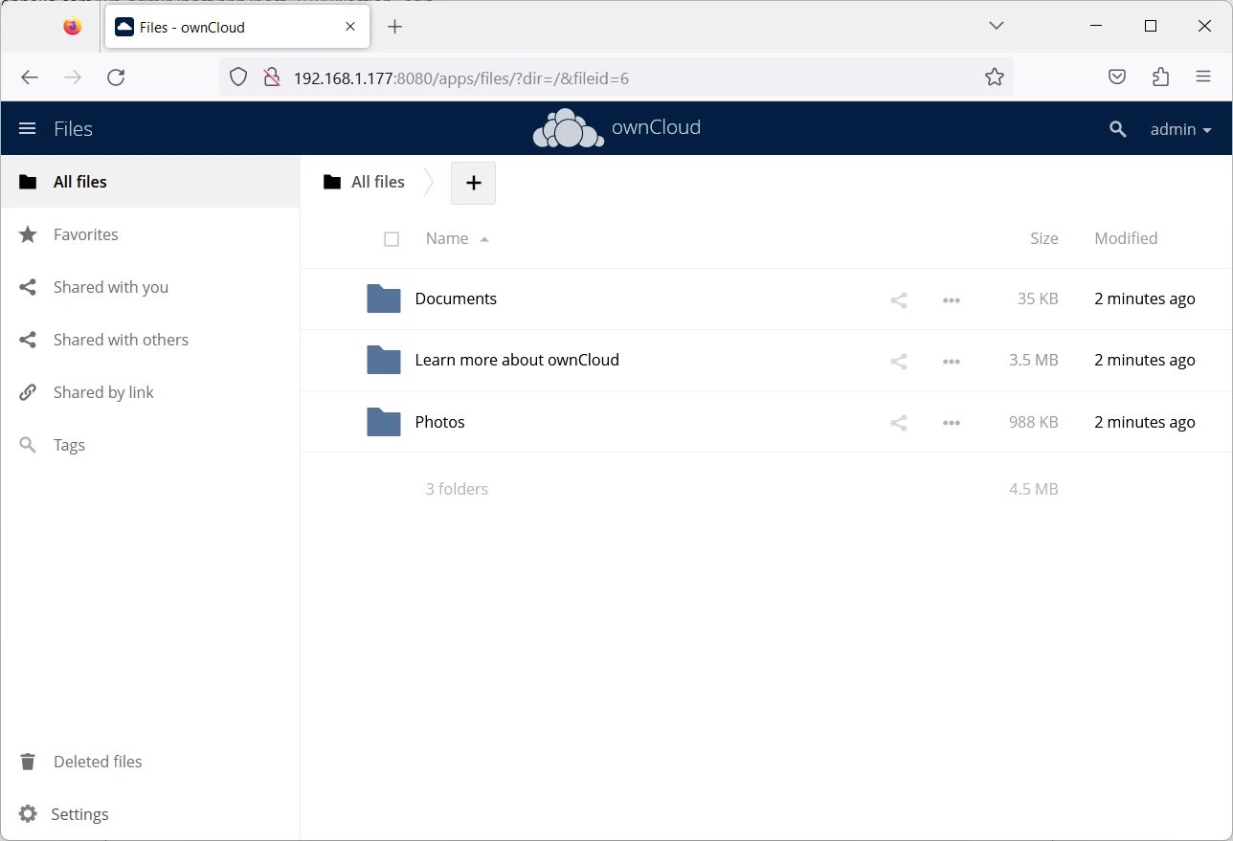The image size is (1233, 841).
Task: Click the 3.5 MB size value
Action: [x=1034, y=360]
